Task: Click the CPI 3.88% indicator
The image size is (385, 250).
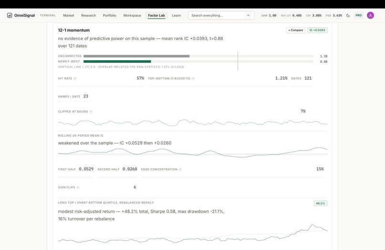Action: tap(313, 15)
